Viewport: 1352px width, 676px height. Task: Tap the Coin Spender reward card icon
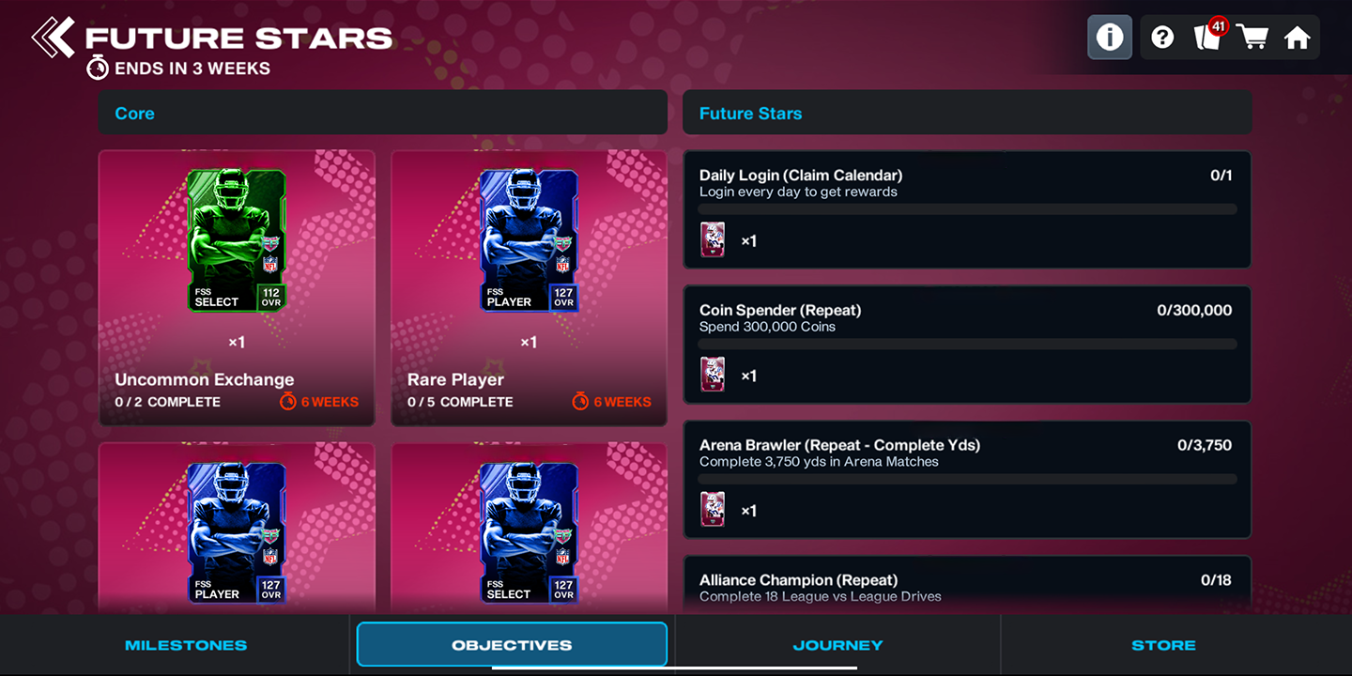pos(713,375)
